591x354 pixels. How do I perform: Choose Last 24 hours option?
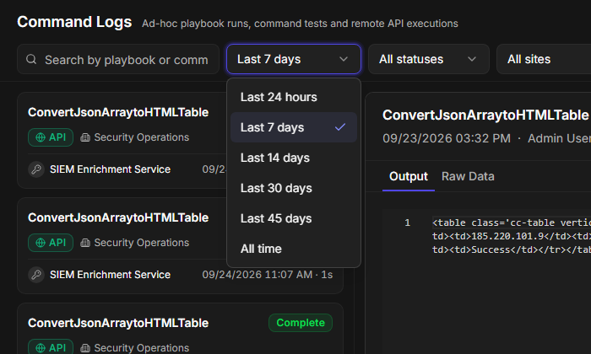coord(294,97)
